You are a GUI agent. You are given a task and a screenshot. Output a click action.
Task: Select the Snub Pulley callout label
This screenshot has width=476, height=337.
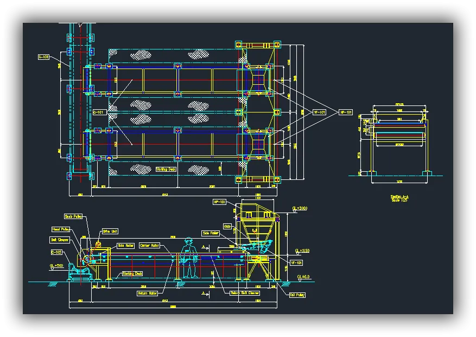coord(73,216)
